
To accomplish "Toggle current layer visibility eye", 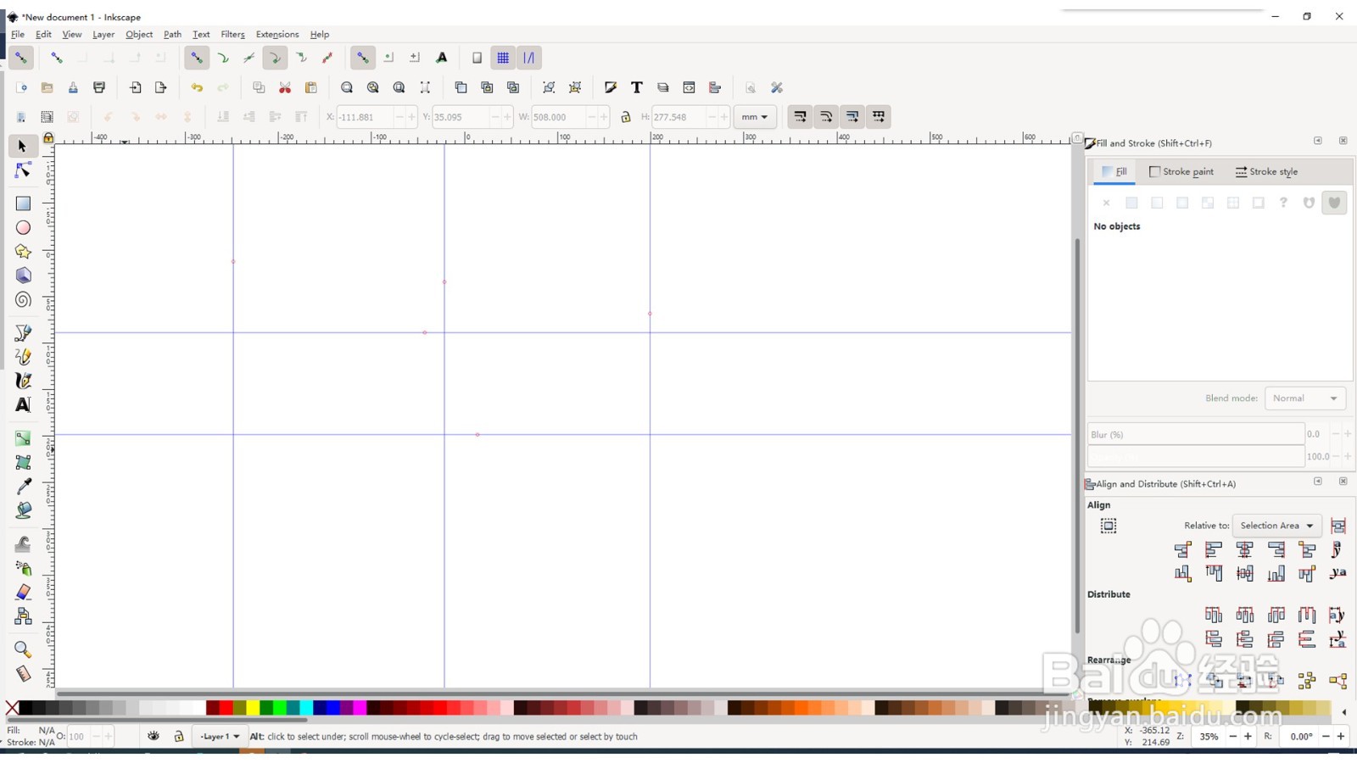I will [x=154, y=736].
